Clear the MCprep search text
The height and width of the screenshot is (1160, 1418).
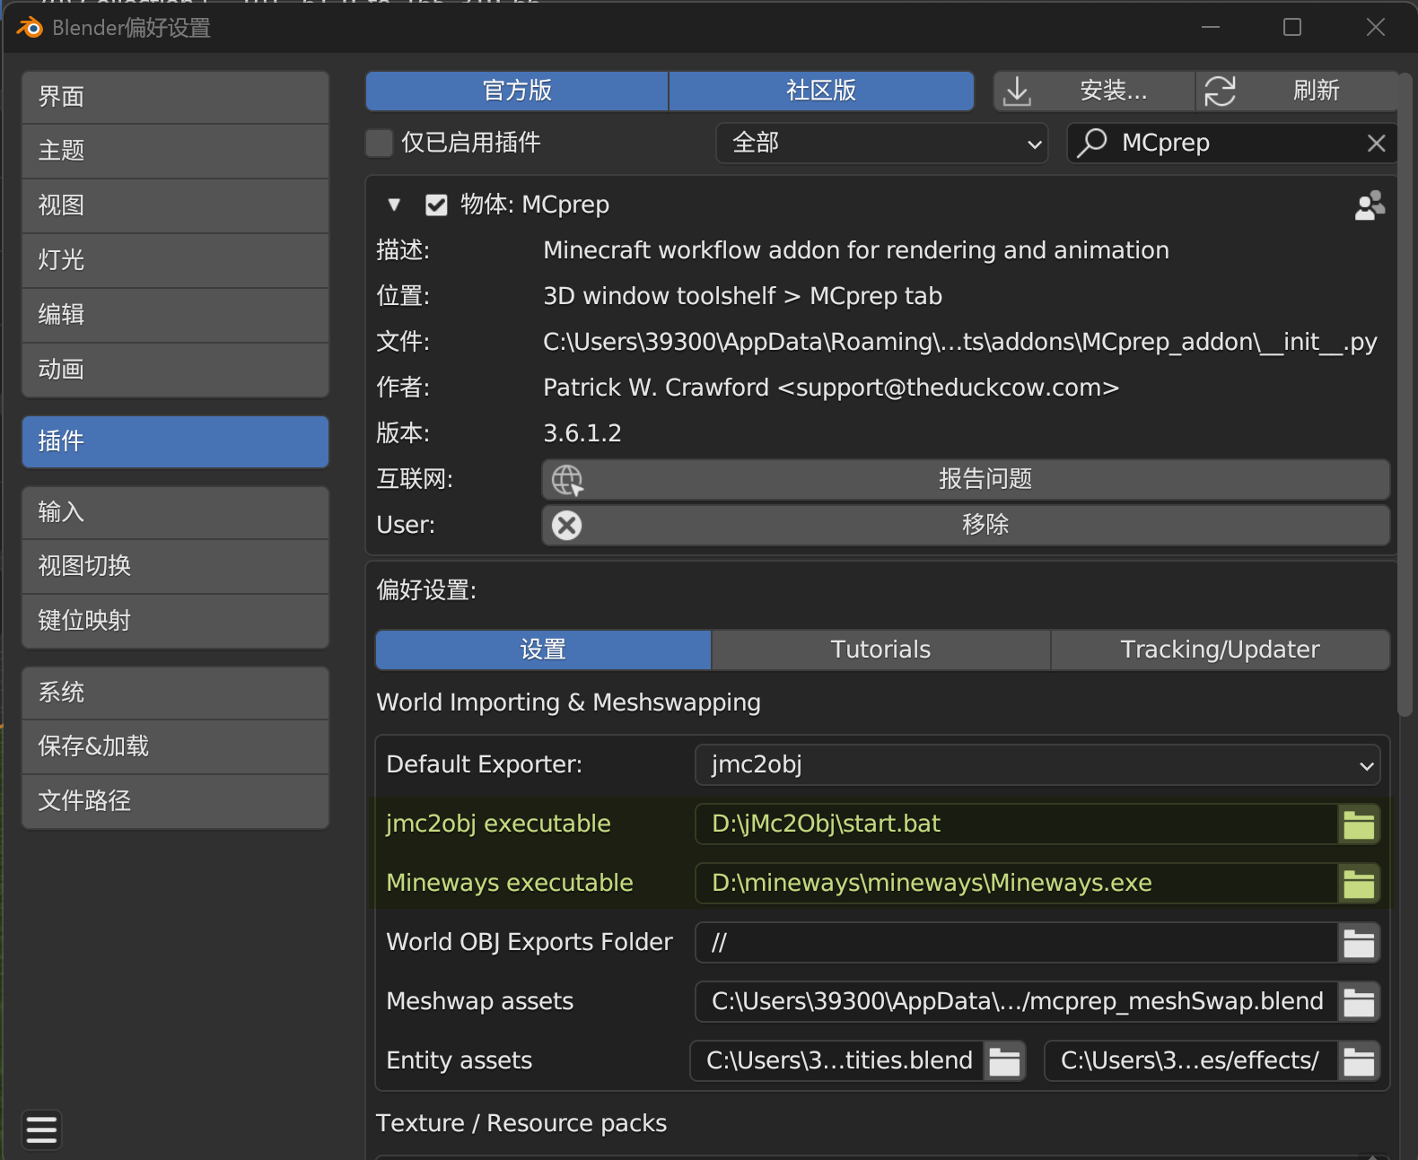[x=1376, y=144]
